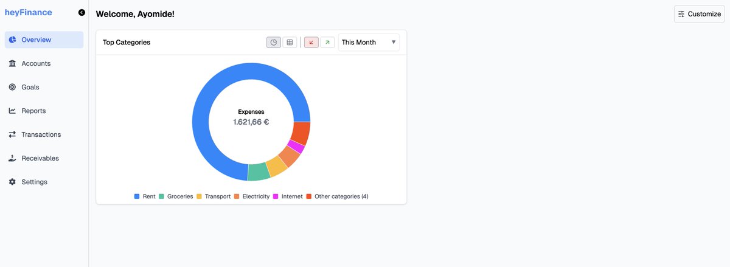Click the Customize button text

pyautogui.click(x=704, y=14)
